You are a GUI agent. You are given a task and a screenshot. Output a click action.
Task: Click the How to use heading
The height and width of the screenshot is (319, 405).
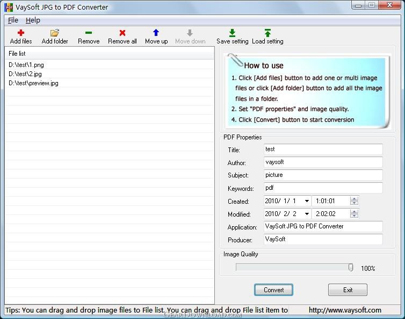(263, 65)
